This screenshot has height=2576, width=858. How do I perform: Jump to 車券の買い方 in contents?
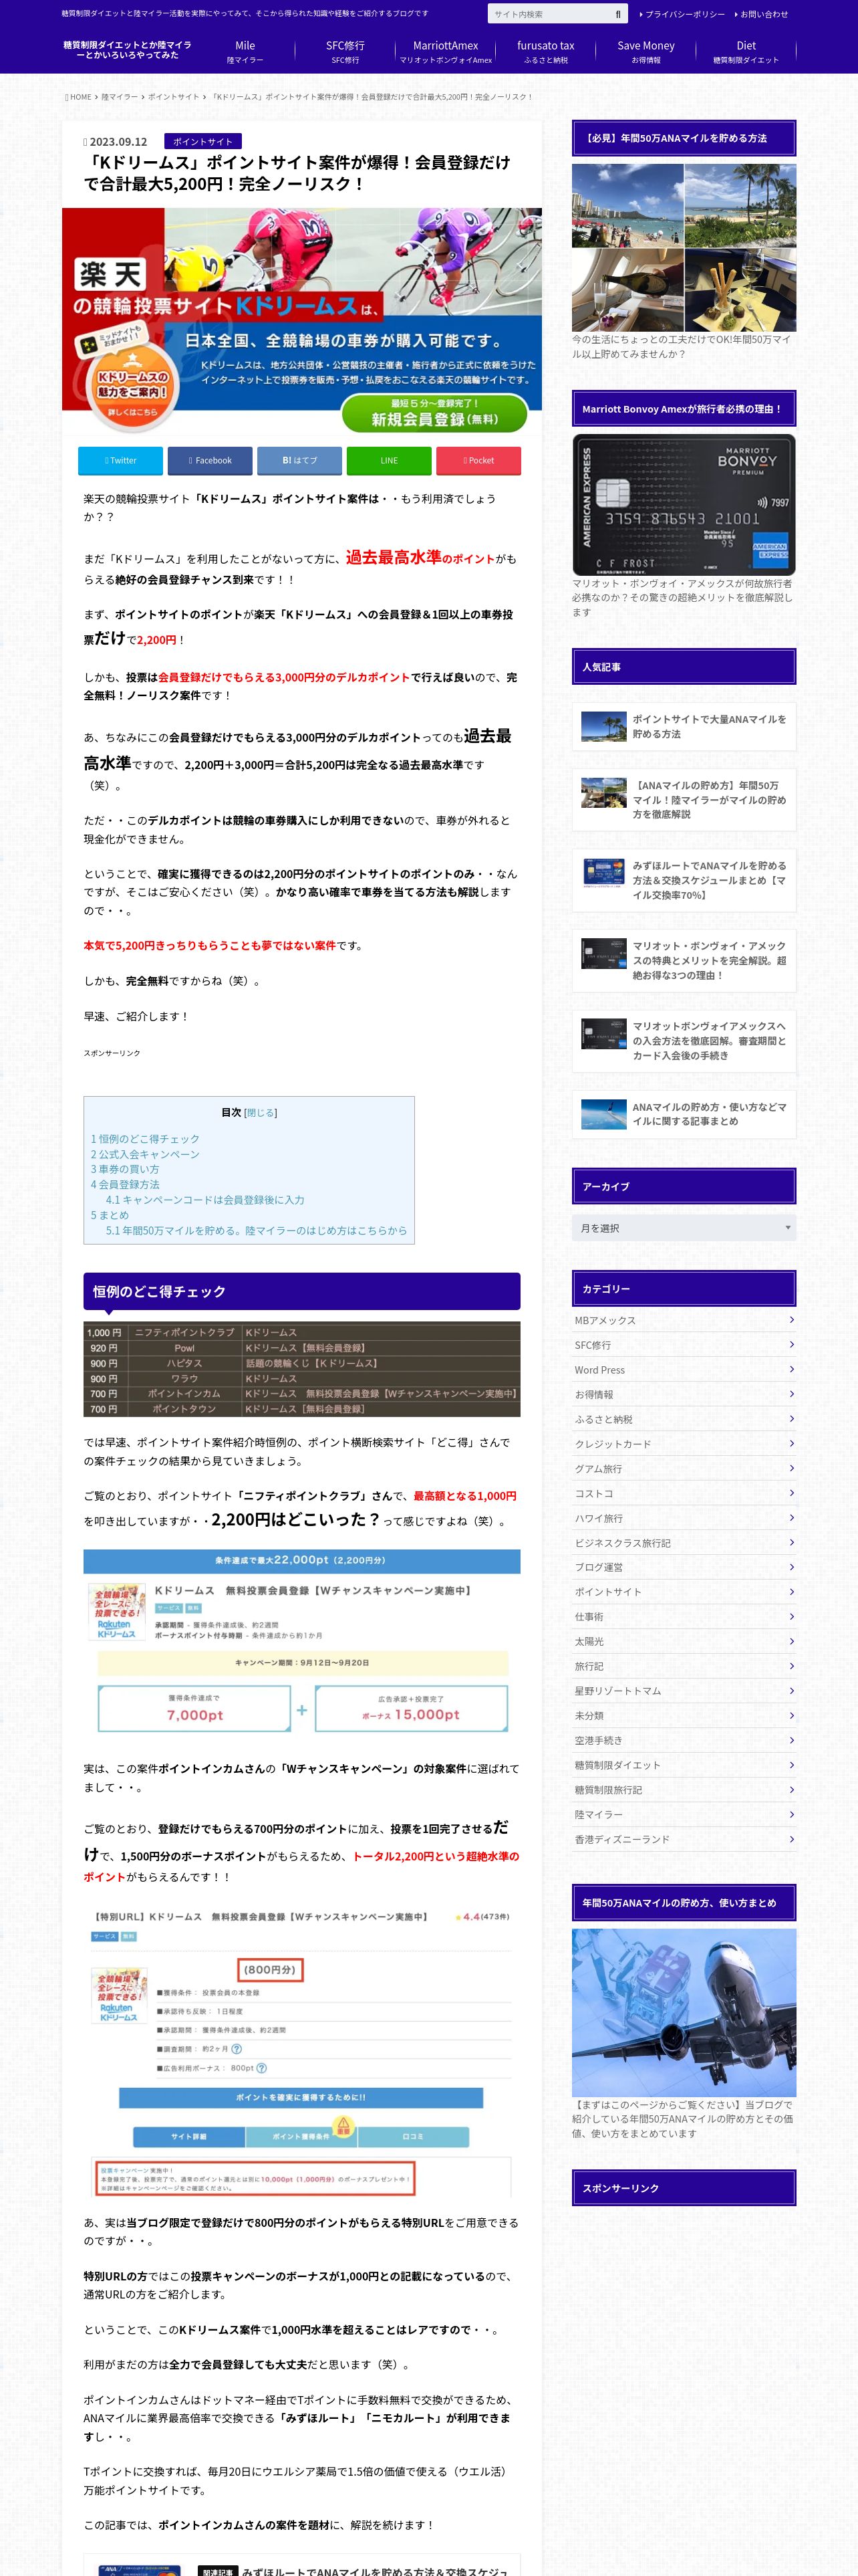click(125, 1169)
